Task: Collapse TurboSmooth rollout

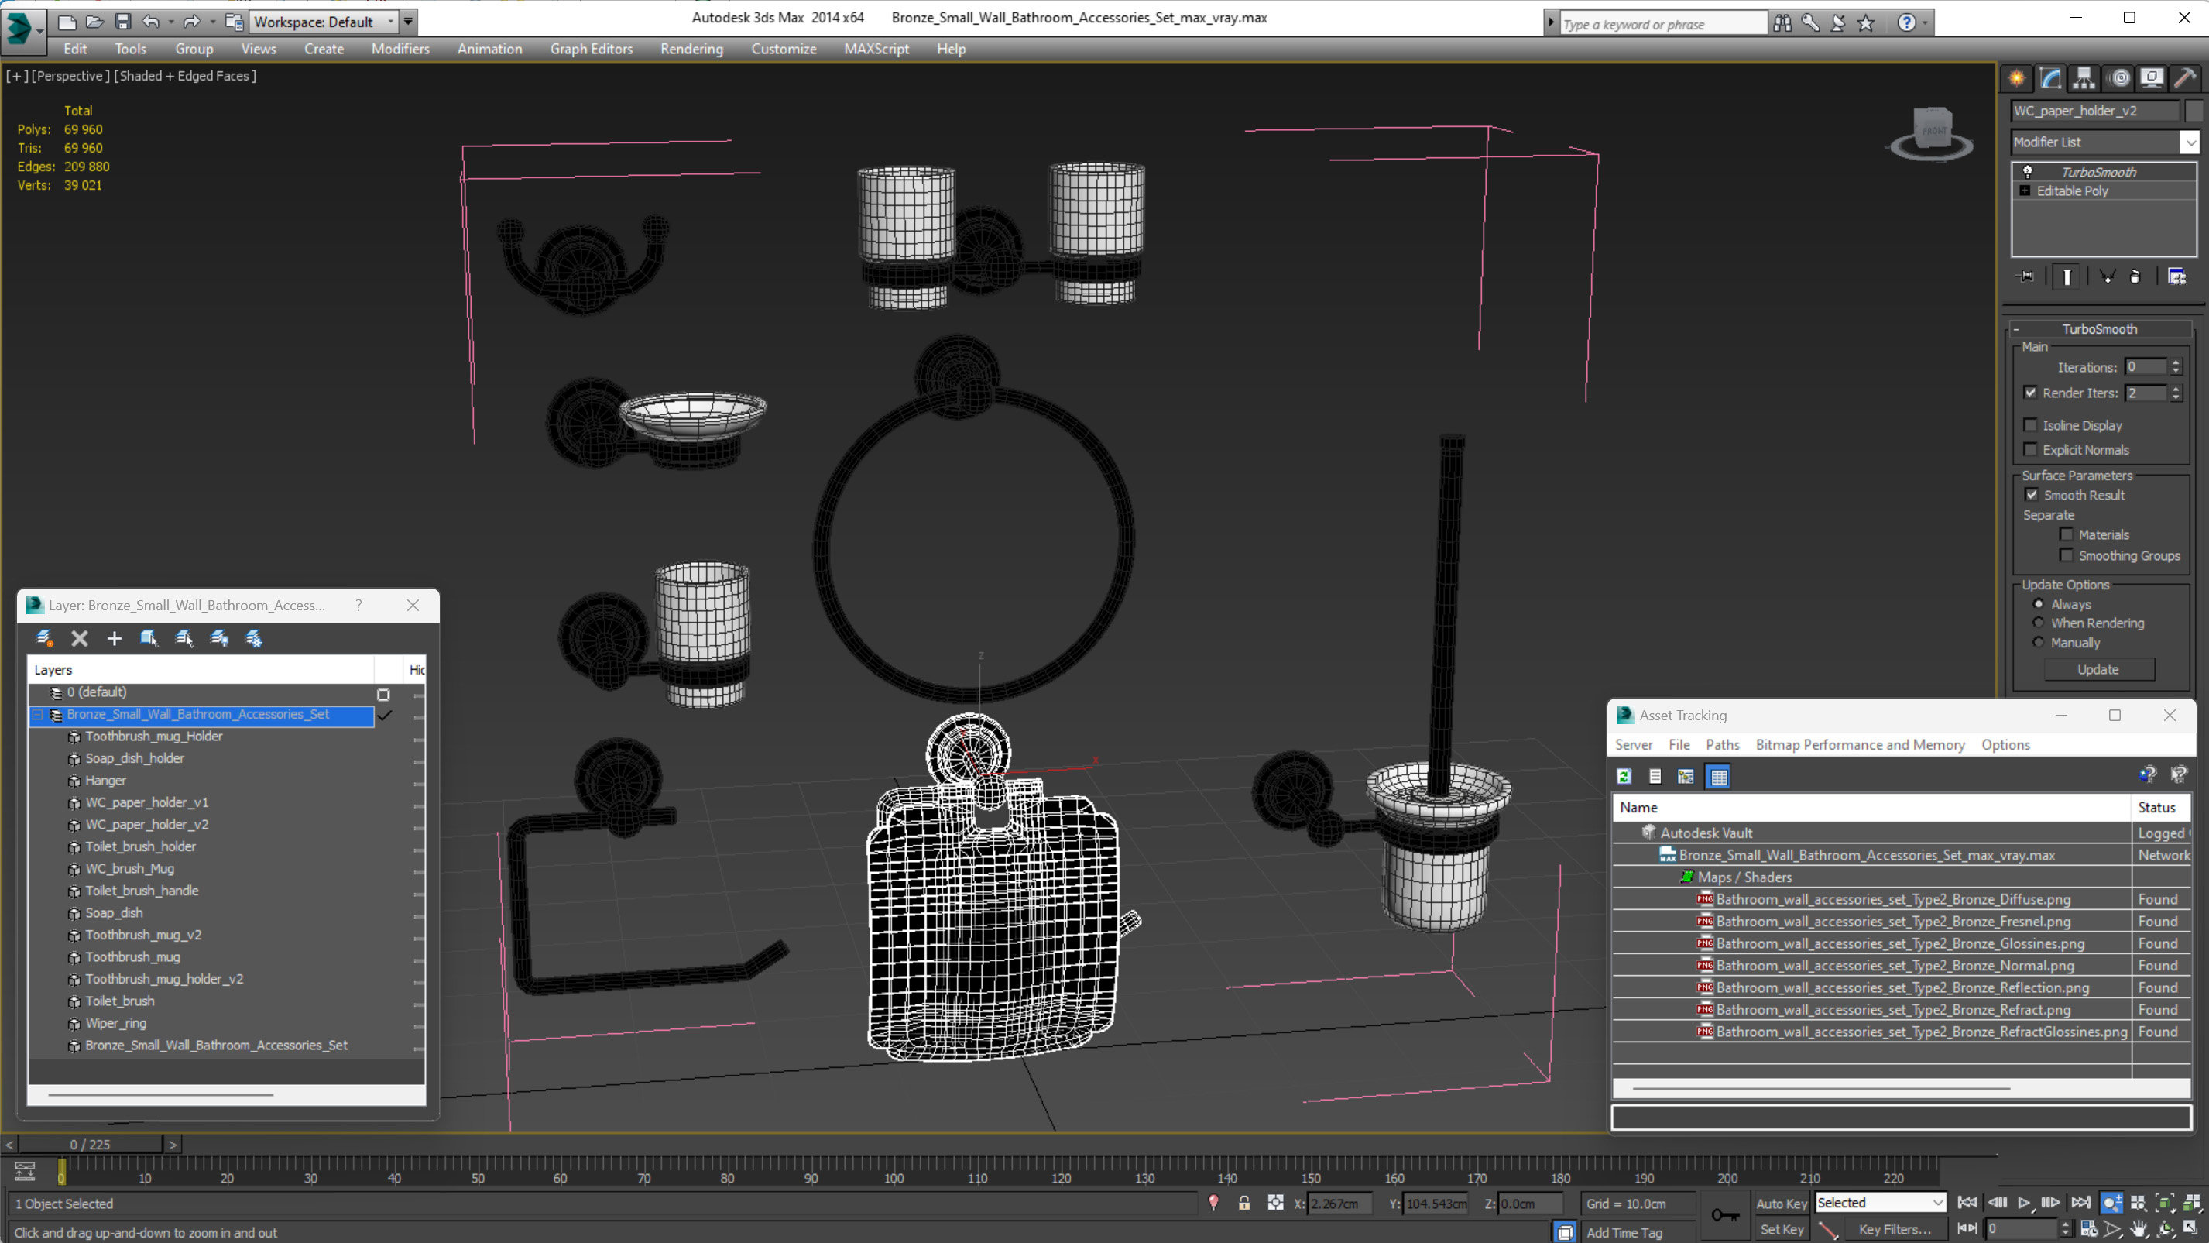Action: pyautogui.click(x=2015, y=329)
